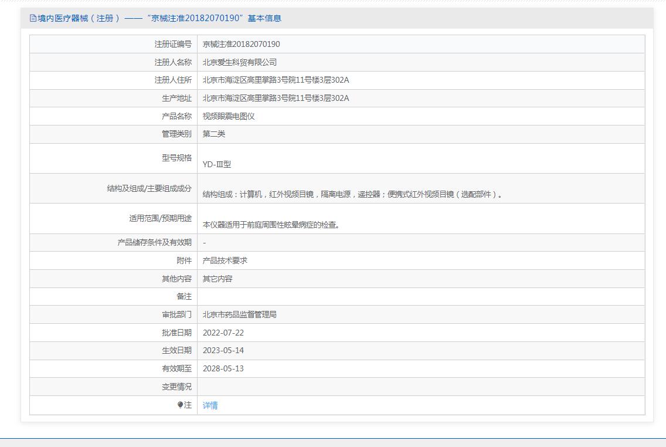This screenshot has width=666, height=447.
Task: Click the 结构组成 description text
Action: click(x=352, y=194)
